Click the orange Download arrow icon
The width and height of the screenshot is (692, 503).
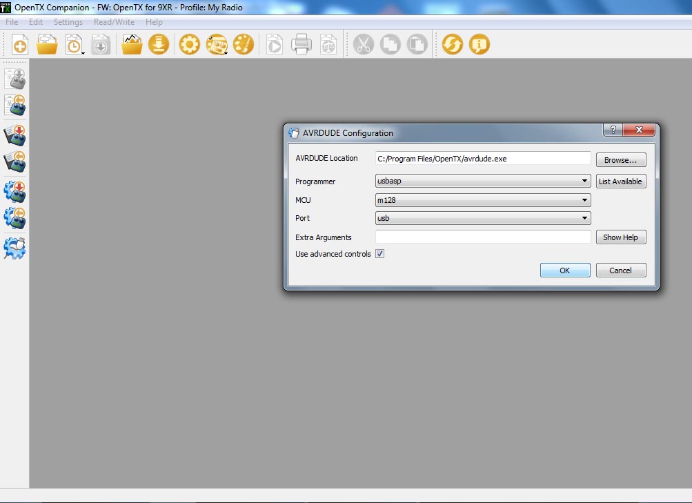(x=159, y=44)
